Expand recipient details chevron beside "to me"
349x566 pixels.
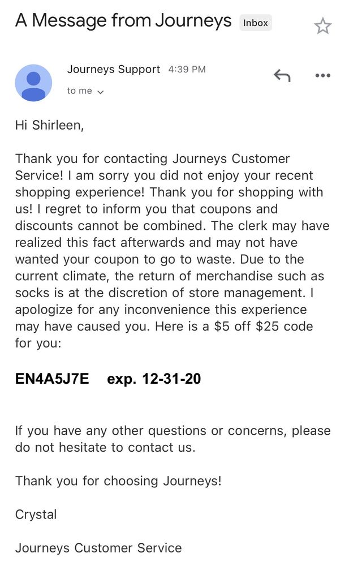(101, 92)
